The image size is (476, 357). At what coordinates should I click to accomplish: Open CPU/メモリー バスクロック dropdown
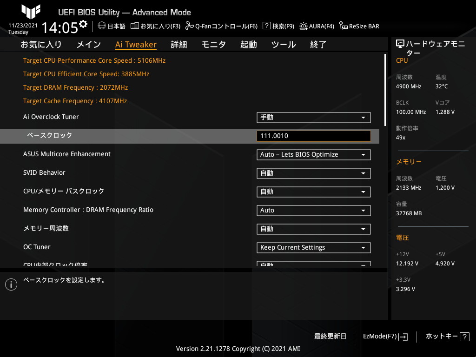click(314, 192)
